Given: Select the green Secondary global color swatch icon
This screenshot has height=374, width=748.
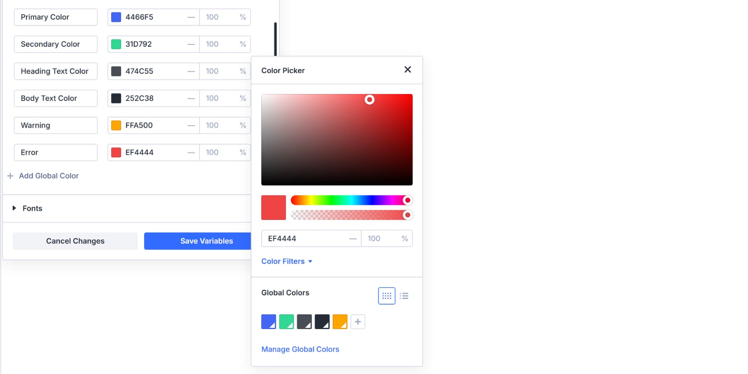Looking at the screenshot, I should pyautogui.click(x=286, y=321).
